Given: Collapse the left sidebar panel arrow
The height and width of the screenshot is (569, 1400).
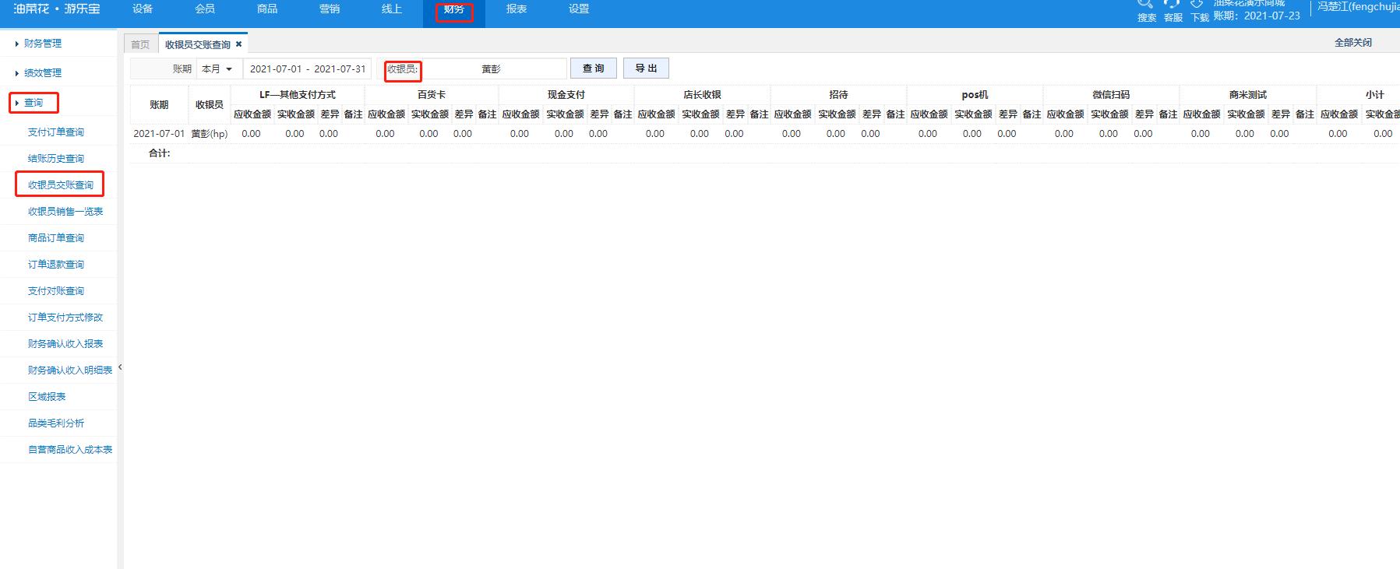Looking at the screenshot, I should click(120, 367).
